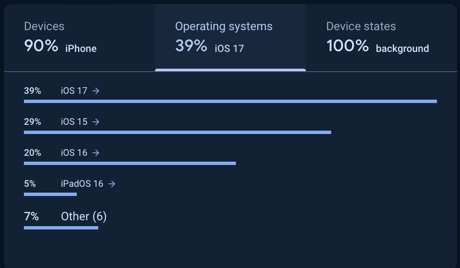The height and width of the screenshot is (268, 460).
Task: Click the iPadOS 16 usage bar
Action: pos(50,194)
